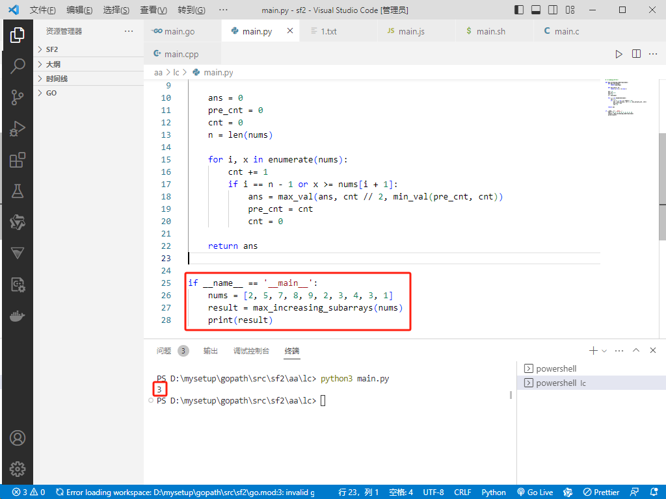Open the 调试控制台 debug console tab
The image size is (666, 499).
click(251, 350)
